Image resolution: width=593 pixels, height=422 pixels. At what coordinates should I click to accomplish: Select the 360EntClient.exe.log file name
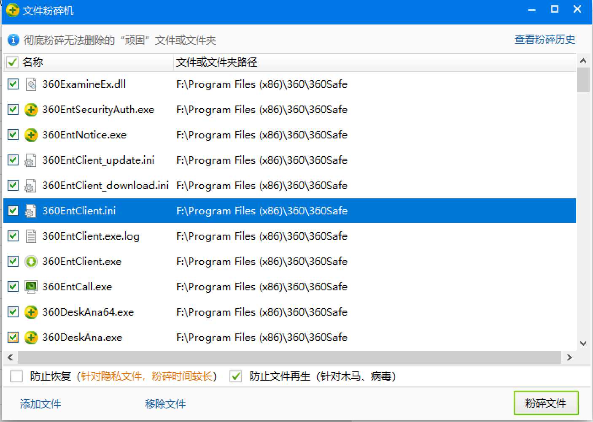pyautogui.click(x=91, y=236)
